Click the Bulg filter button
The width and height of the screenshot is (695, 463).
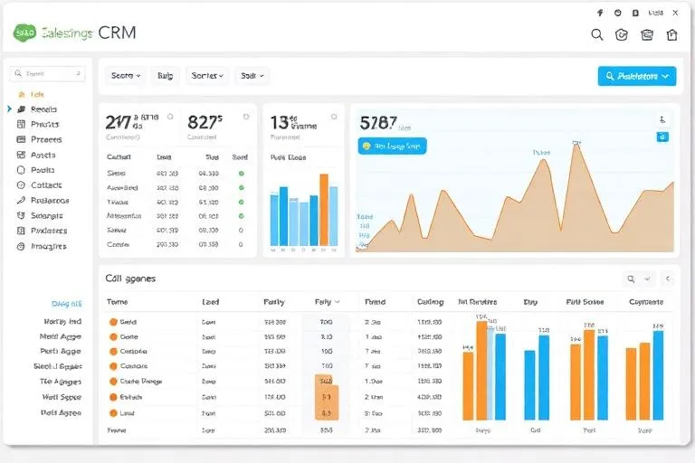pyautogui.click(x=165, y=76)
